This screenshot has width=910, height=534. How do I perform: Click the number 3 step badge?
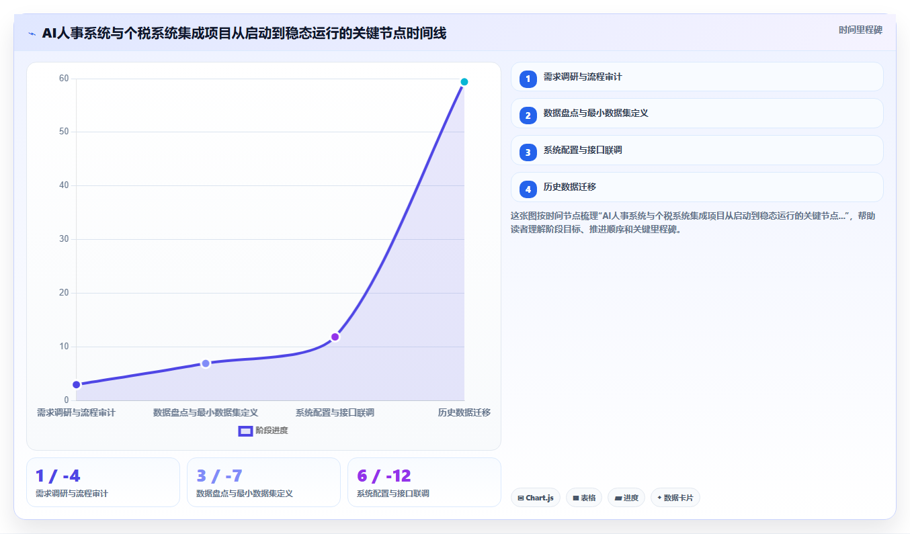click(x=528, y=152)
